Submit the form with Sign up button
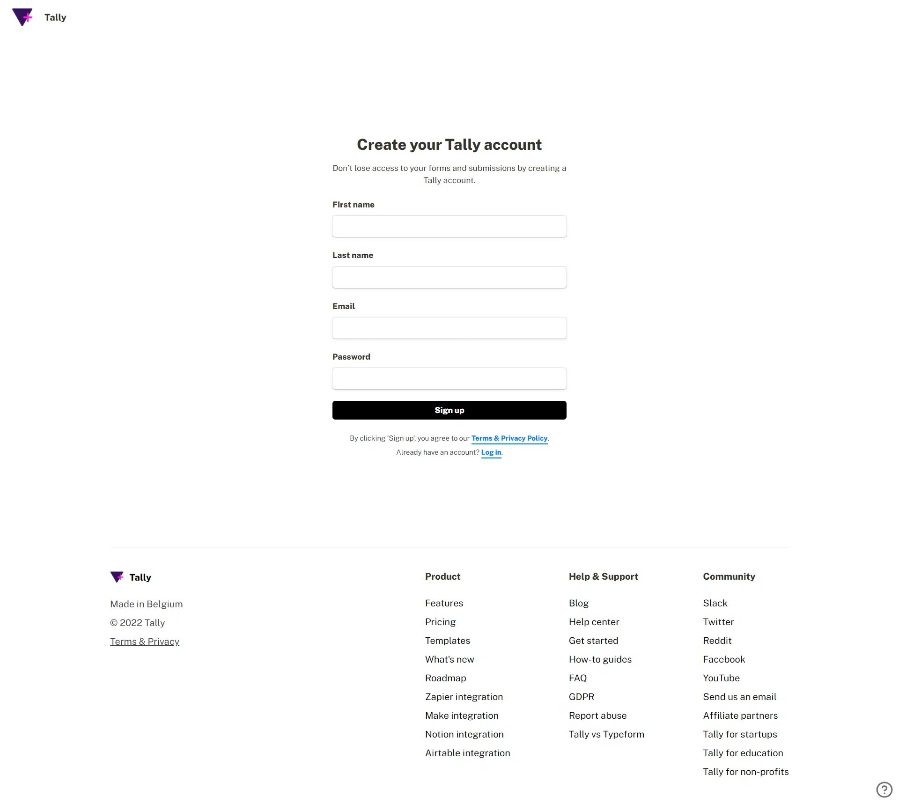 tap(449, 410)
